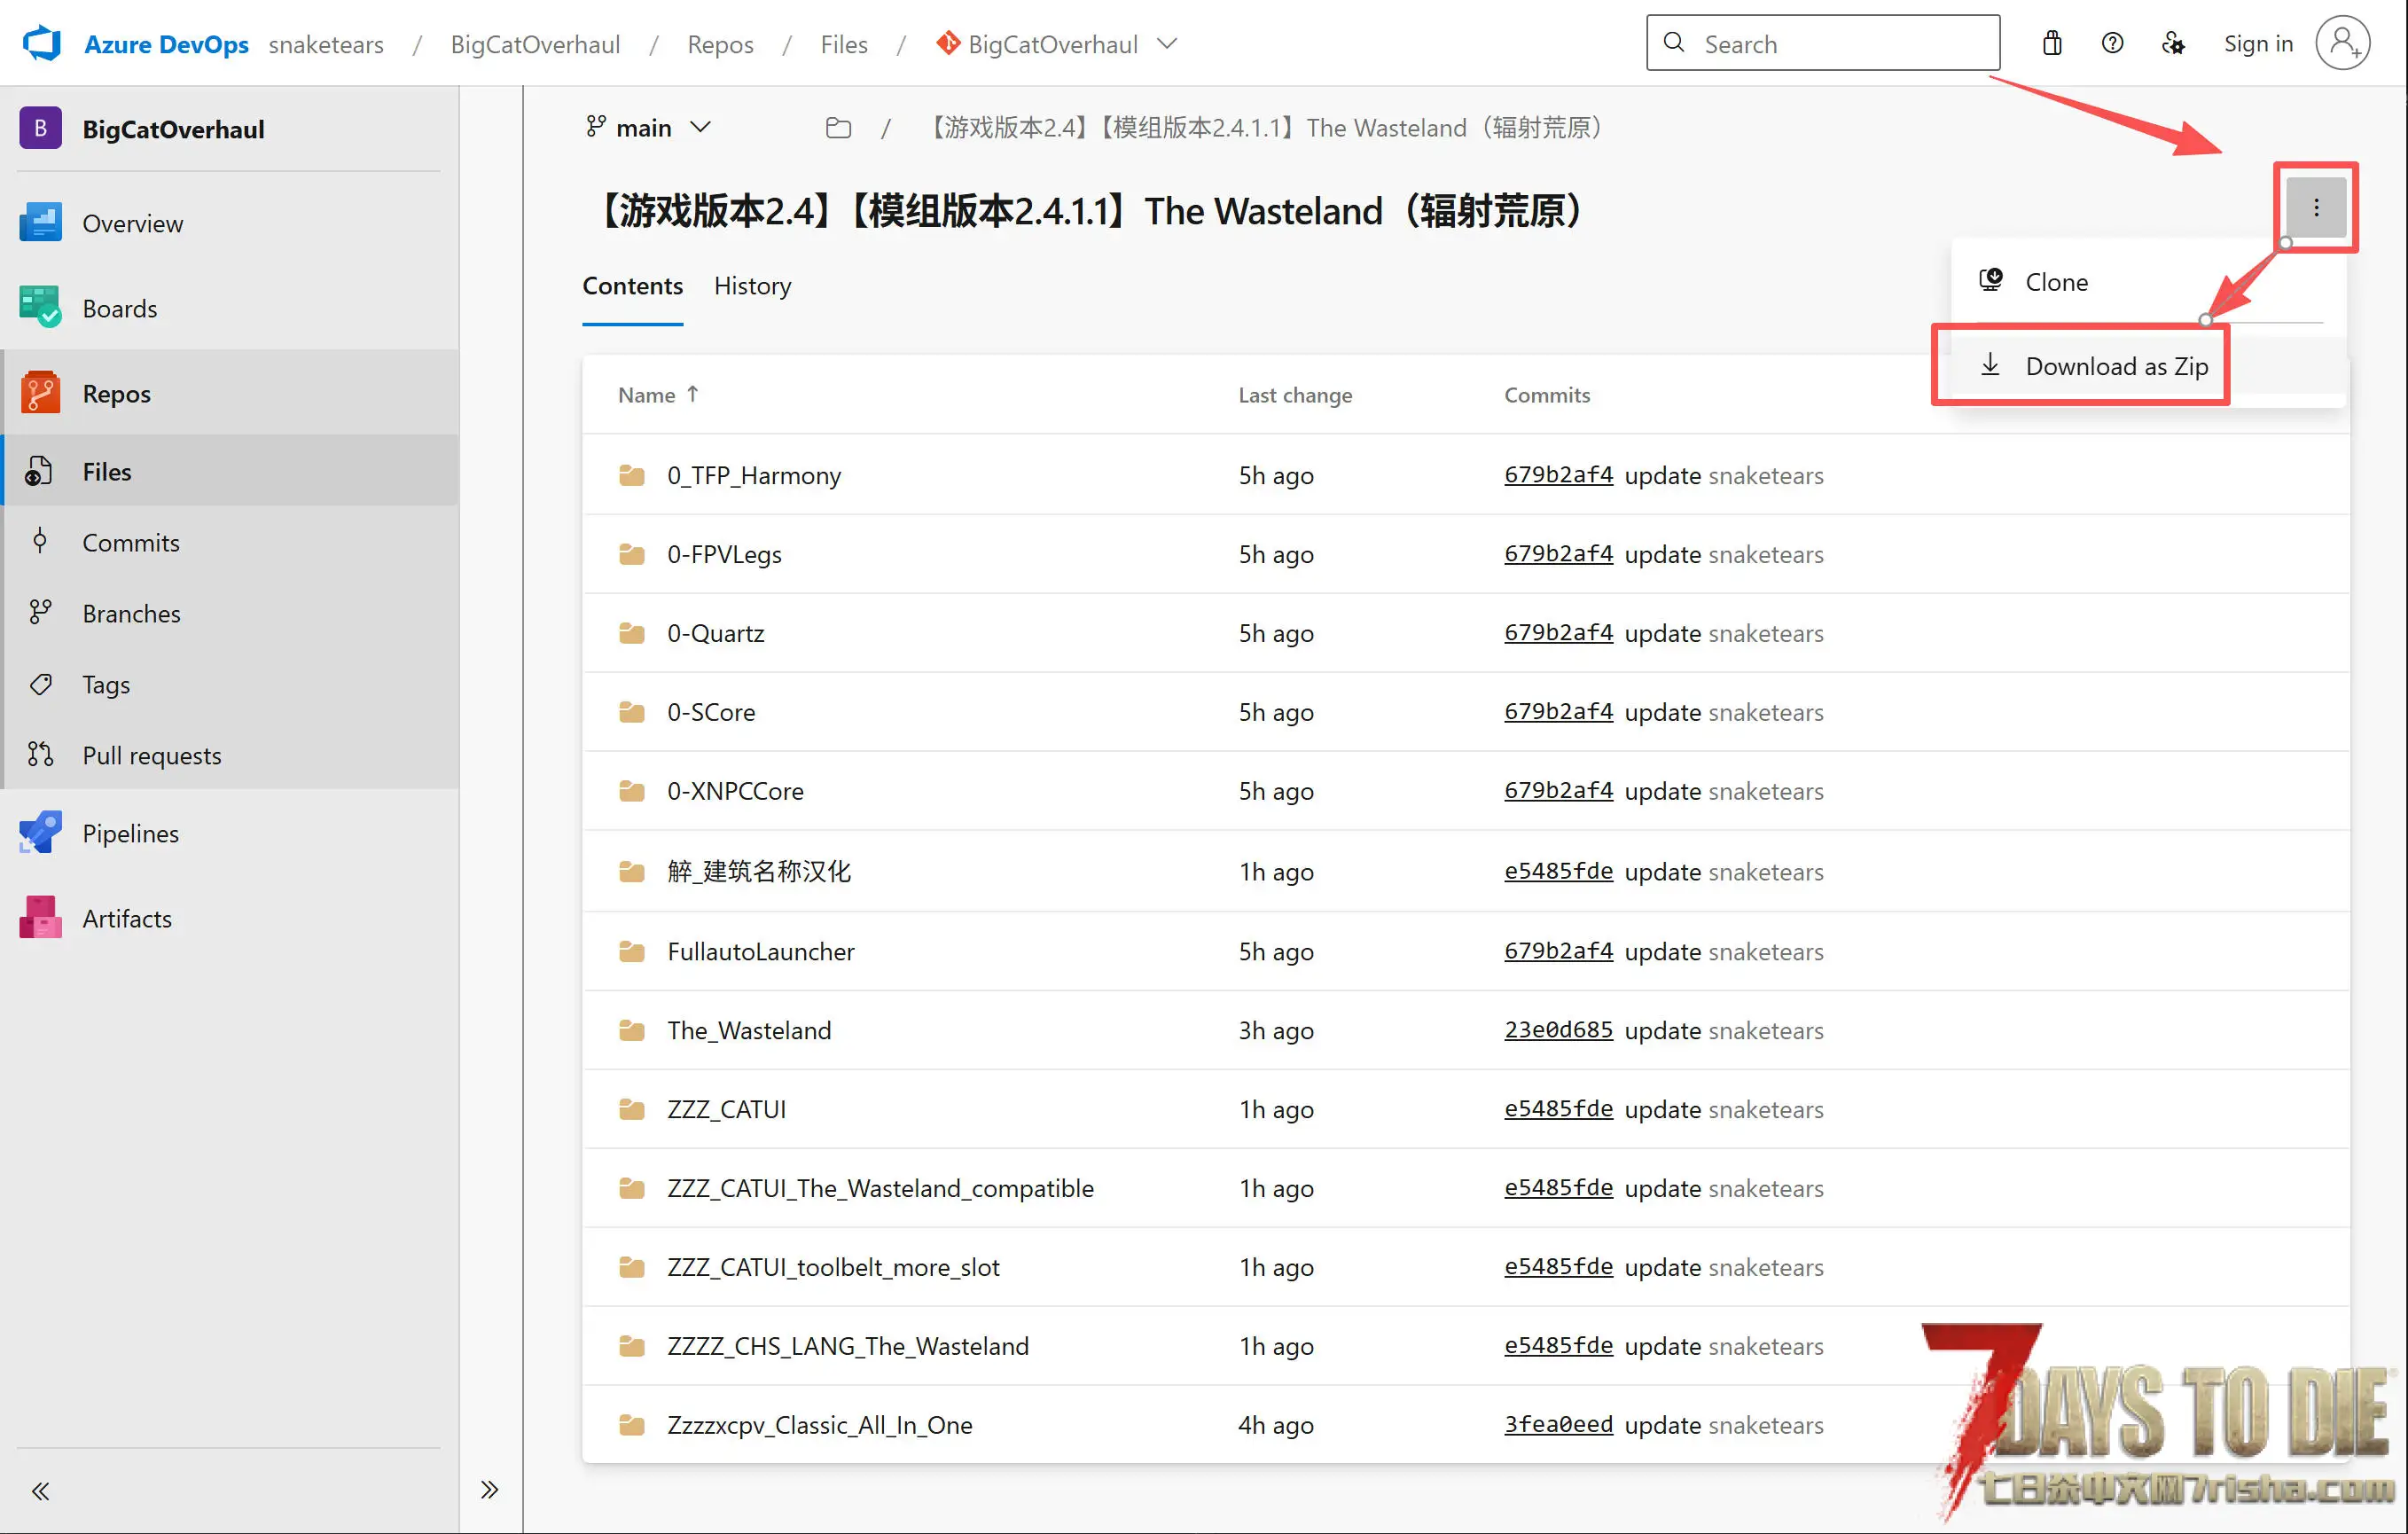This screenshot has width=2408, height=1534.
Task: Open commit link 23e0d685
Action: point(1557,1030)
